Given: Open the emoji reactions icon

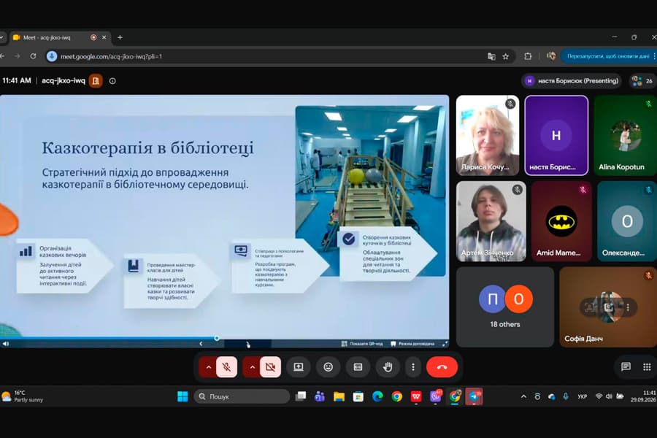Looking at the screenshot, I should click(328, 367).
